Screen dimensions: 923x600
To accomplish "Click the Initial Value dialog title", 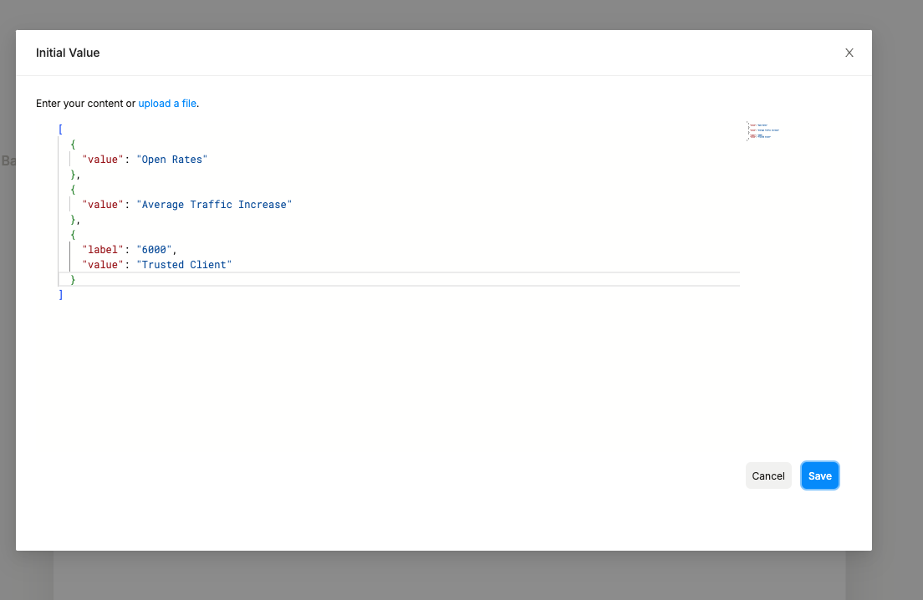I will coord(68,53).
